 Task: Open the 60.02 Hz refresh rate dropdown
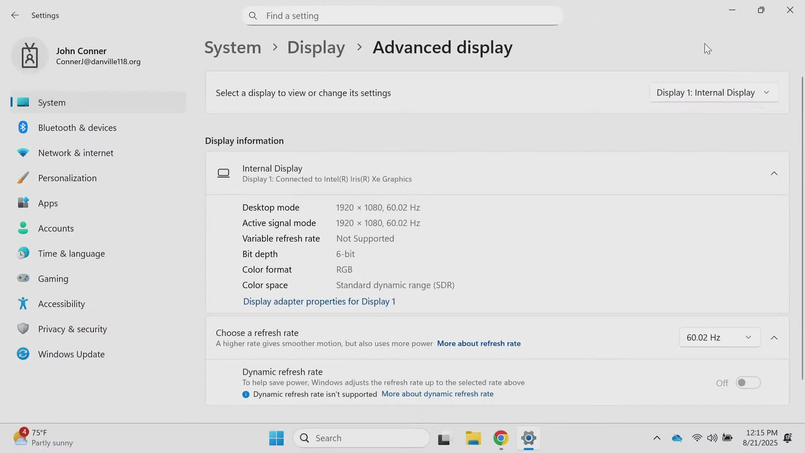719,337
